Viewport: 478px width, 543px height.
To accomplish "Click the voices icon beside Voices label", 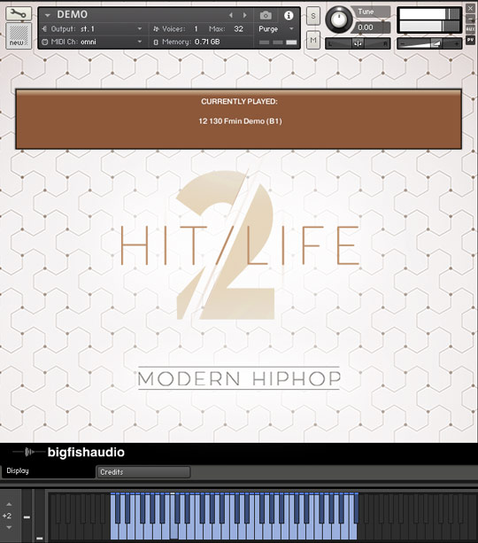I will [156, 29].
